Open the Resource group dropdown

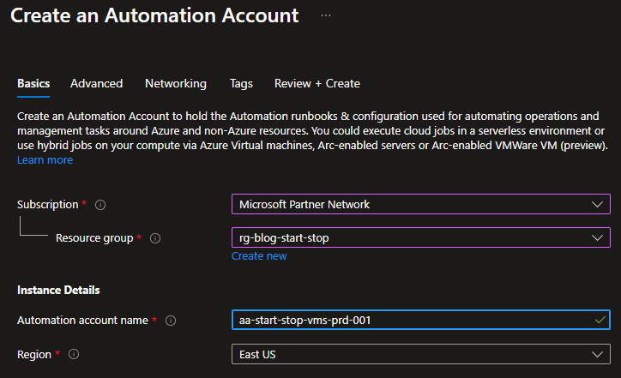coord(420,237)
